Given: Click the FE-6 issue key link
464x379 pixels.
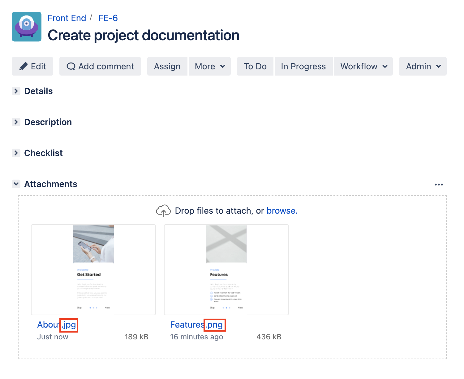Looking at the screenshot, I should pos(108,18).
